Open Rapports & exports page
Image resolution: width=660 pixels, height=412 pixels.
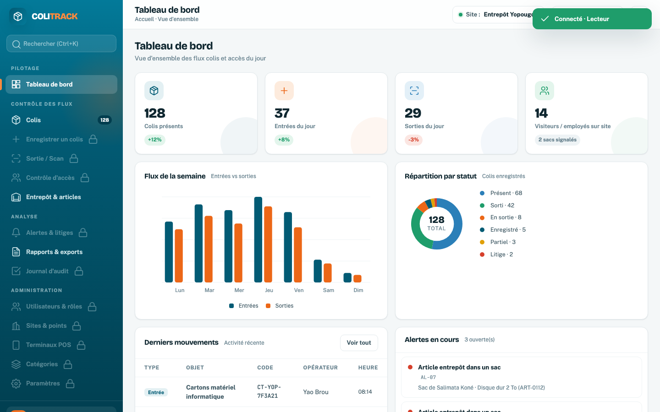pos(61,252)
